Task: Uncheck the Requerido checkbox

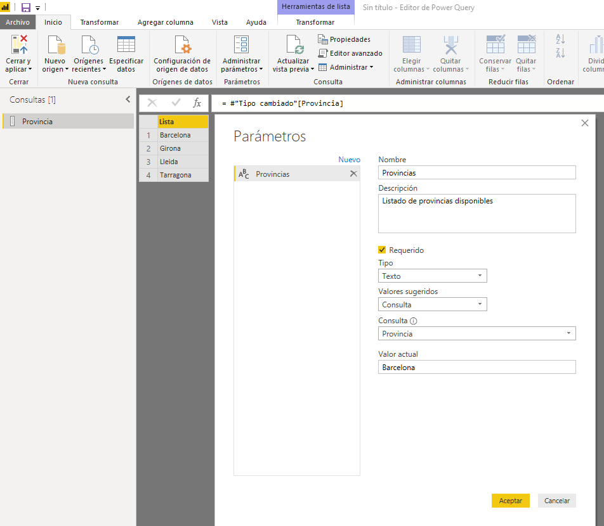Action: pos(382,250)
